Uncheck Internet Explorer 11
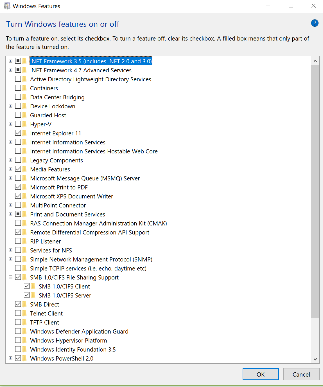This screenshot has height=387, width=323. [18, 133]
